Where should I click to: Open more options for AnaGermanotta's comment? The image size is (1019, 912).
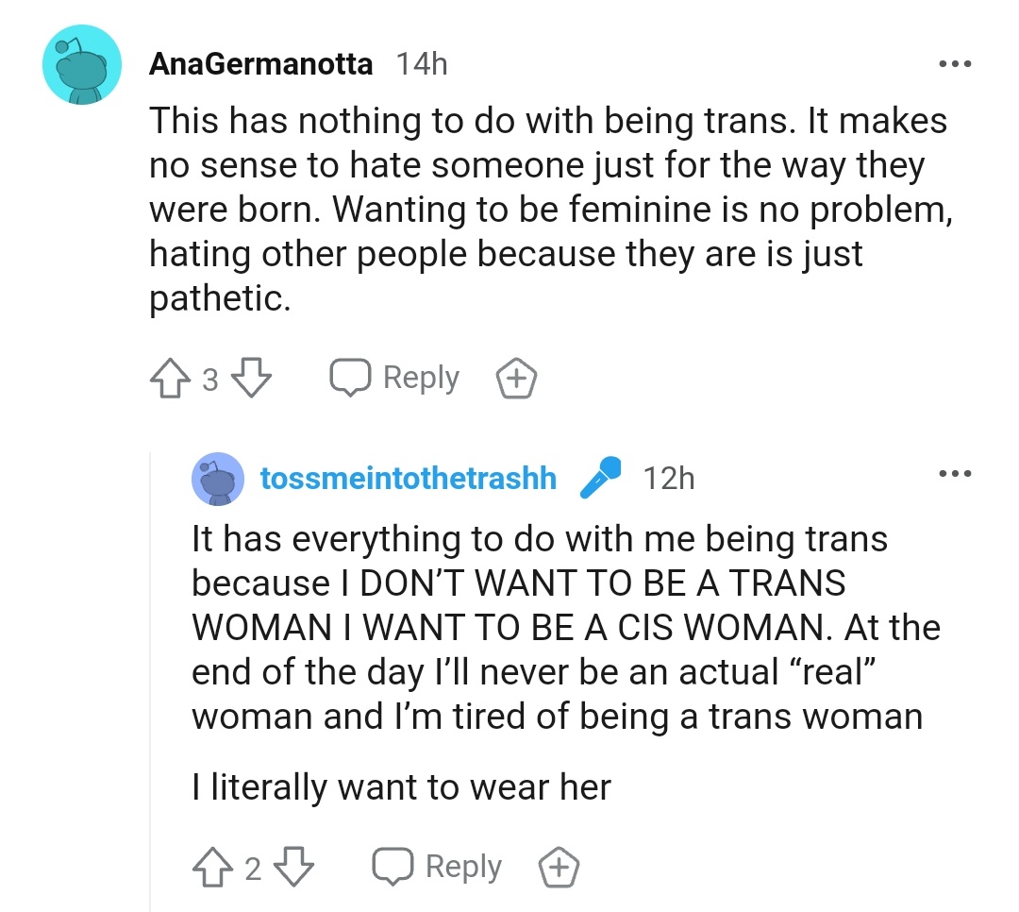click(x=955, y=64)
